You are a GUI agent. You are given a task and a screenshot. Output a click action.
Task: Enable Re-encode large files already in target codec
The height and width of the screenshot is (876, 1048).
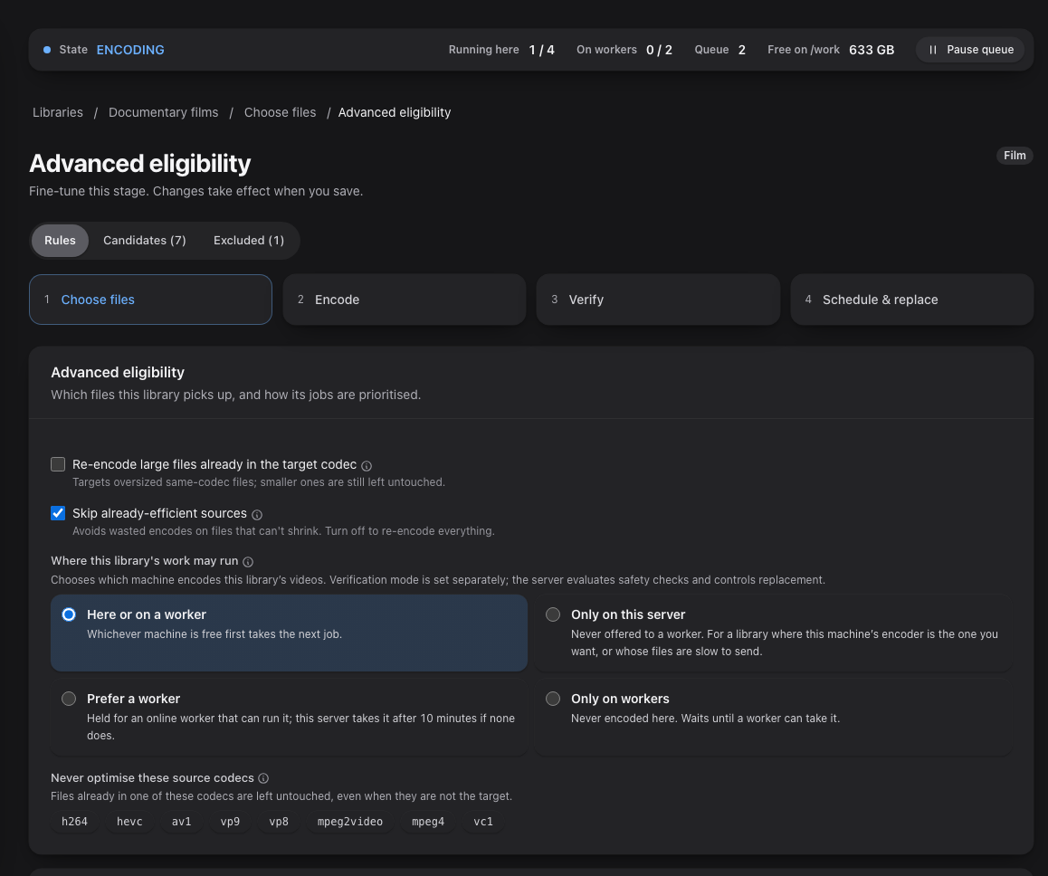tap(58, 464)
